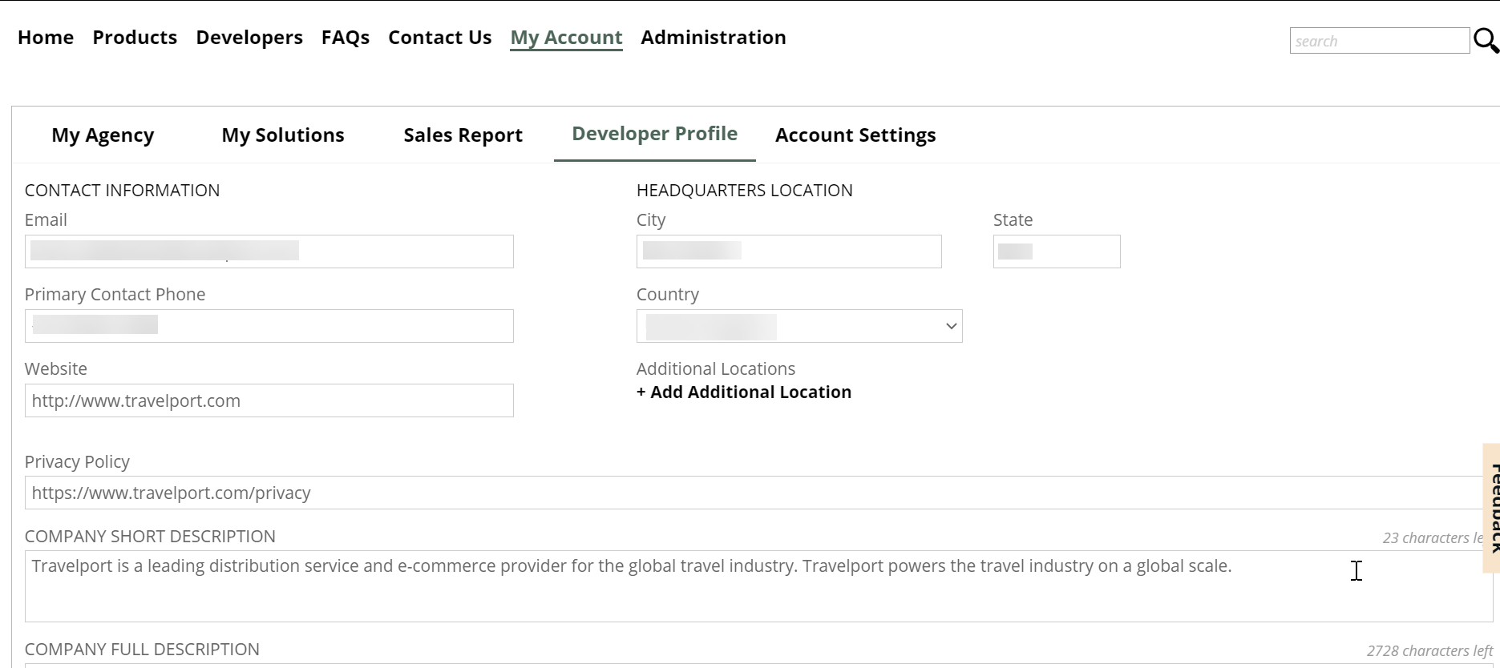Click the City input field
The height and width of the screenshot is (668, 1500).
(789, 252)
